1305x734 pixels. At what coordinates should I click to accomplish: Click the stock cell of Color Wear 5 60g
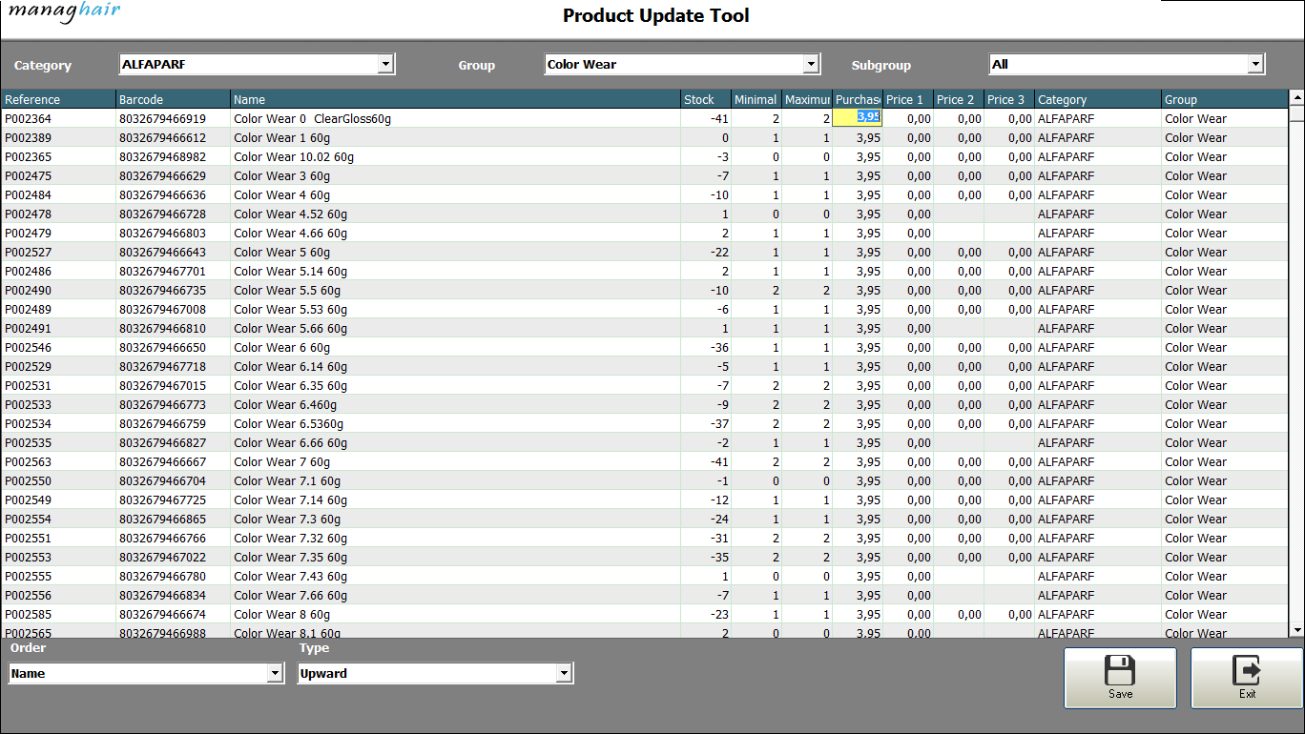(706, 252)
